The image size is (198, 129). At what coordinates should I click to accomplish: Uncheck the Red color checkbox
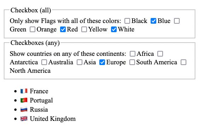[x=63, y=29]
